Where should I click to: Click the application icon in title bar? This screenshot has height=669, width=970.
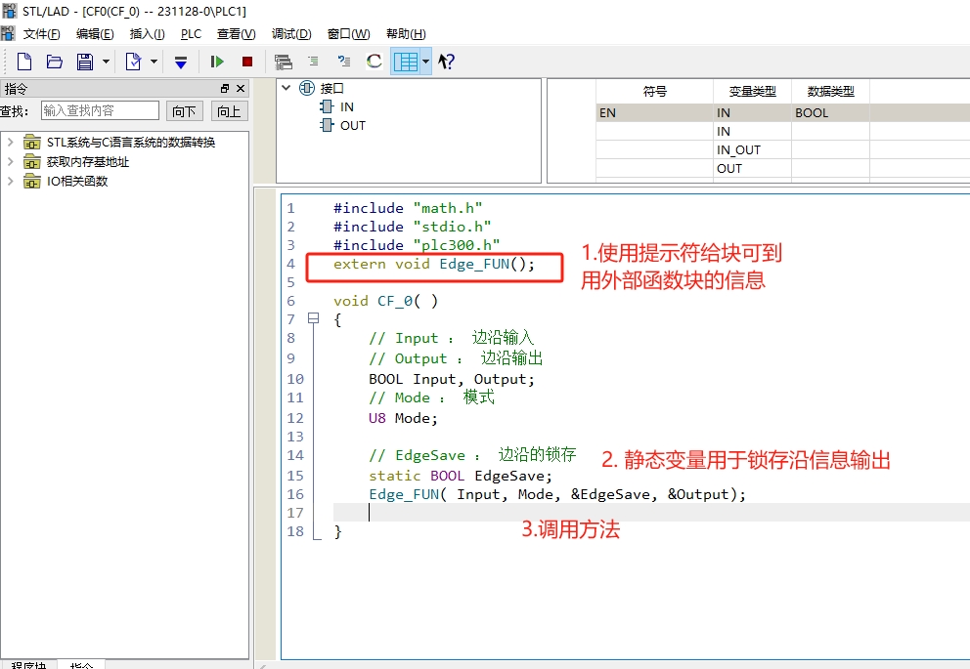9,11
